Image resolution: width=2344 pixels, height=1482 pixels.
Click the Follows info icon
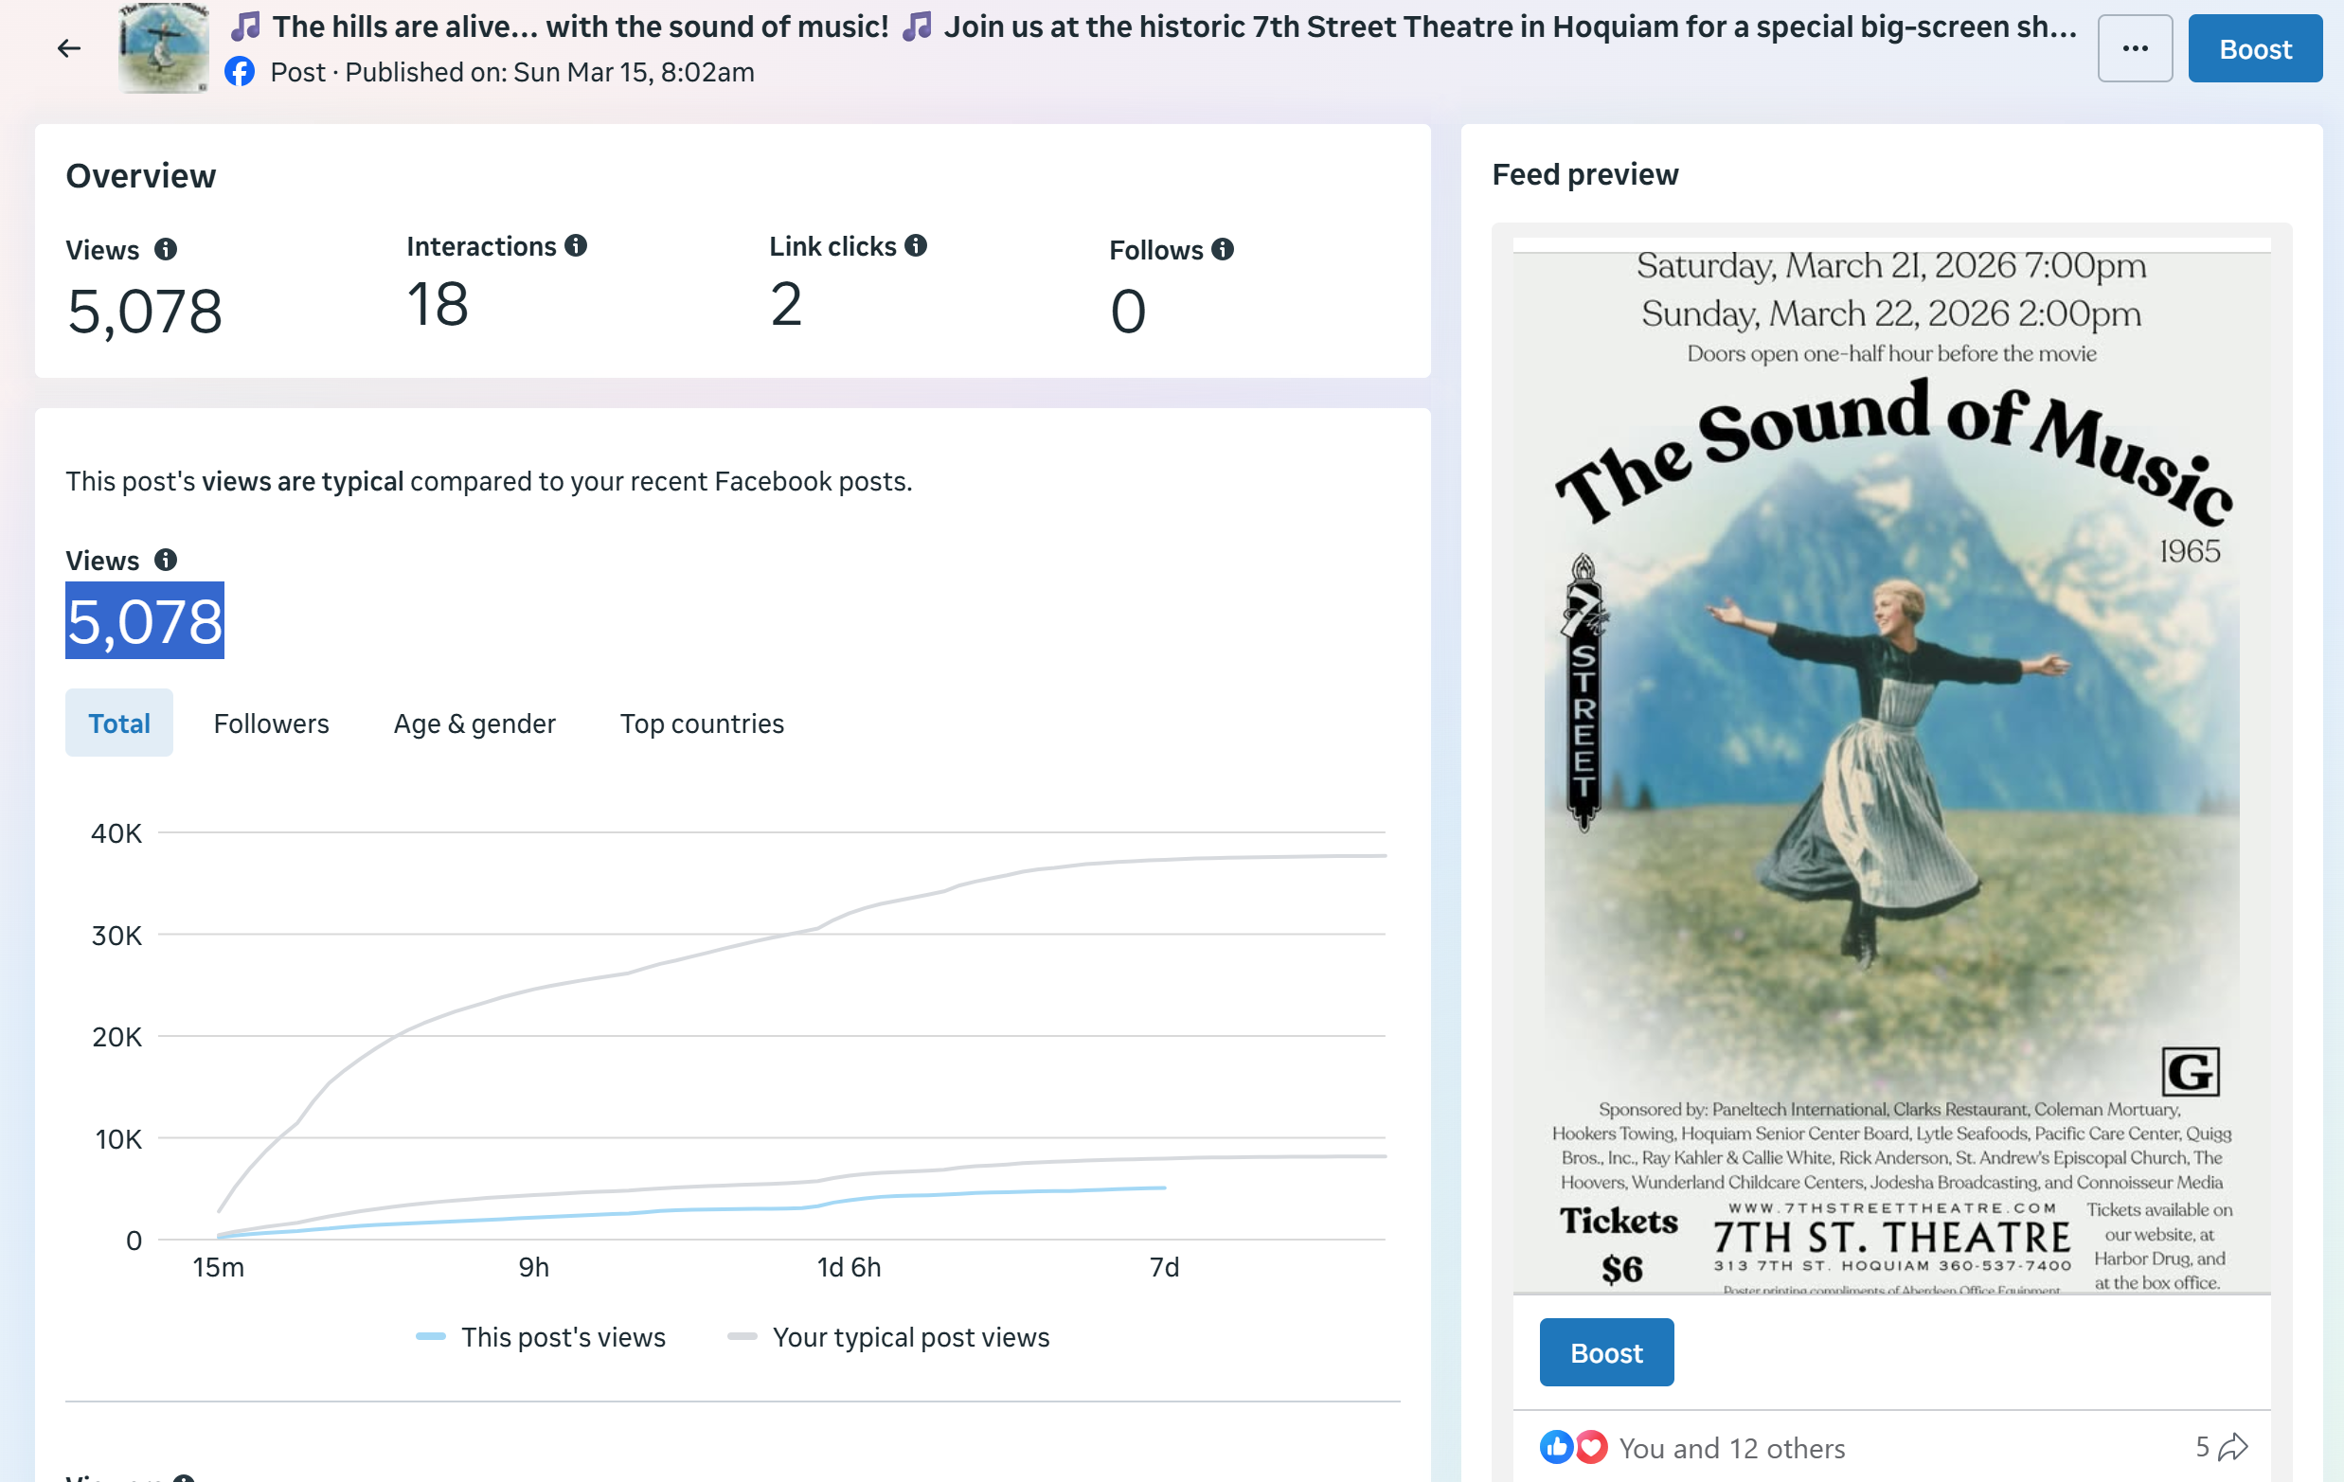pyautogui.click(x=1223, y=249)
